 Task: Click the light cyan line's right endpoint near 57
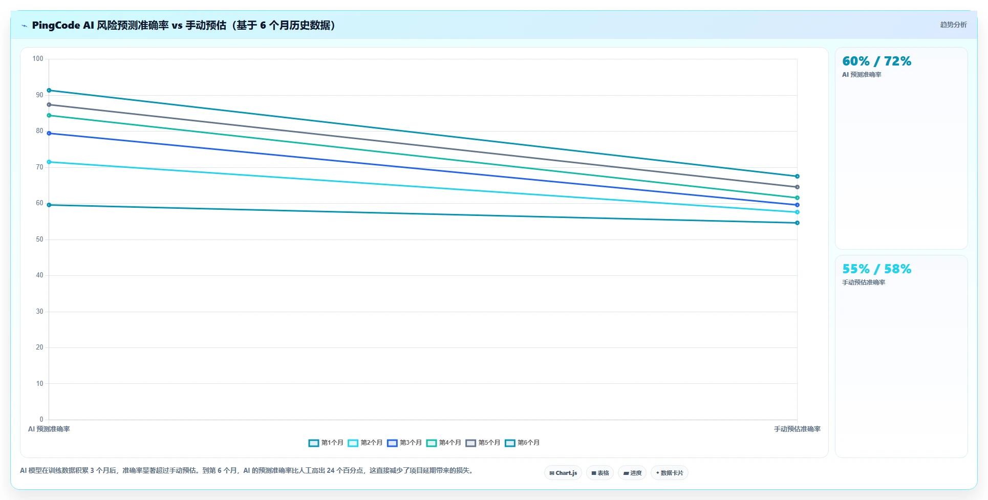coord(797,212)
